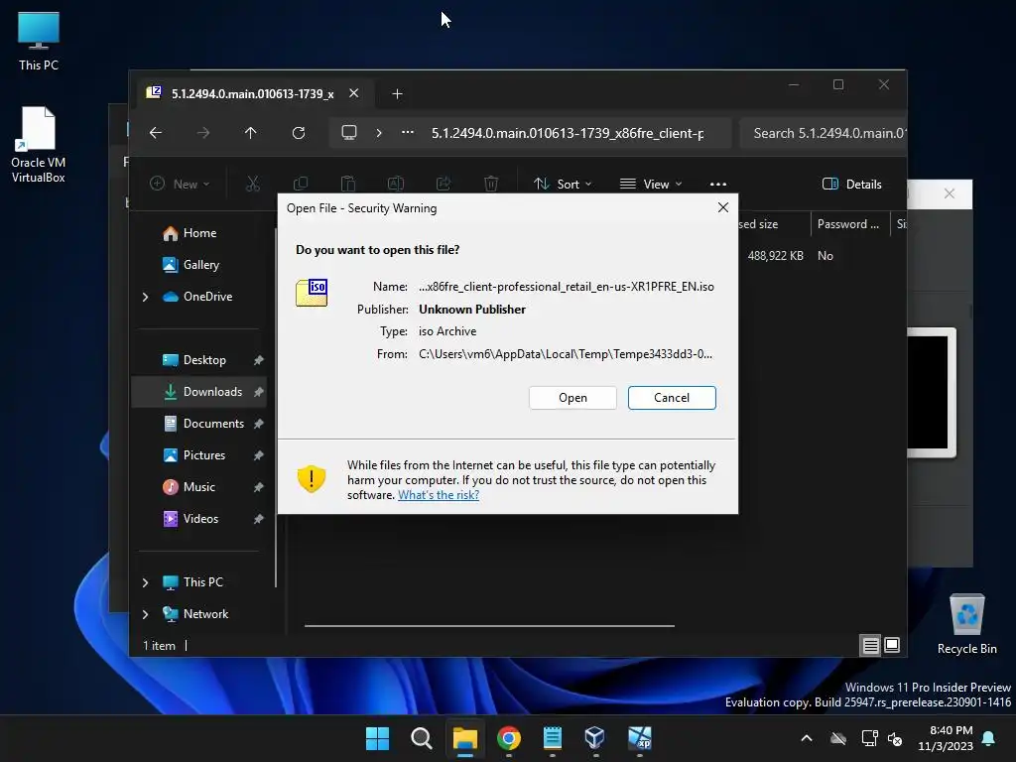Viewport: 1016px width, 762px height.
Task: Click the Delete trash icon
Action: [491, 184]
